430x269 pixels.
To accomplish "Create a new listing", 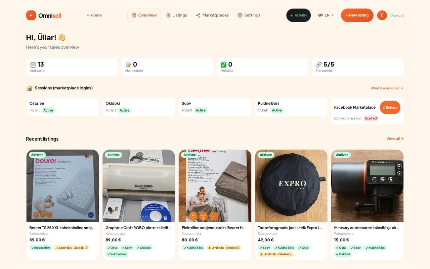I will (x=357, y=15).
